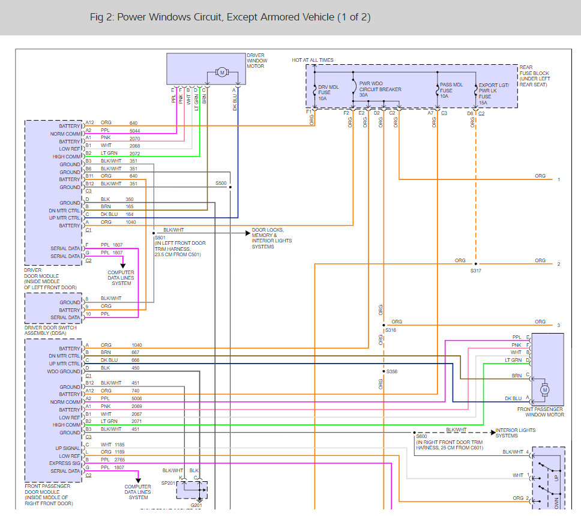Click circuit number '164' on the DK BLU wire

pos(129,214)
